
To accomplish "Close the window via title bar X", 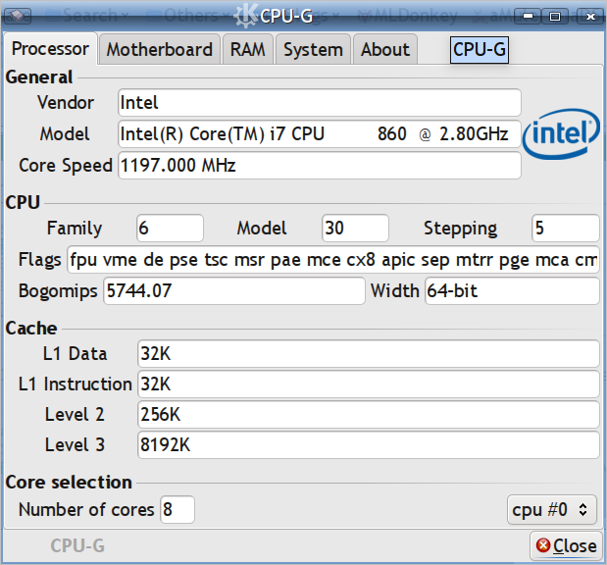I will (590, 17).
